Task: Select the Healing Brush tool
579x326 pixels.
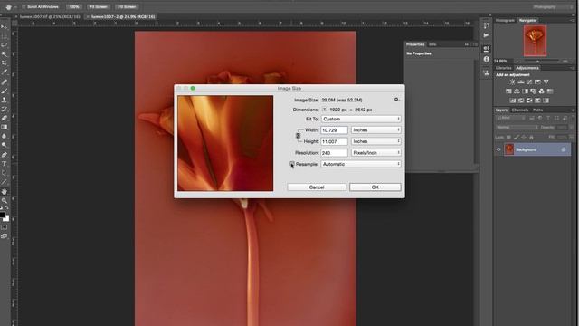Action: click(x=4, y=81)
